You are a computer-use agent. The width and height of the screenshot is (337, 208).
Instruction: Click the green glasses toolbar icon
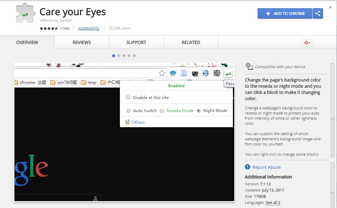click(228, 74)
